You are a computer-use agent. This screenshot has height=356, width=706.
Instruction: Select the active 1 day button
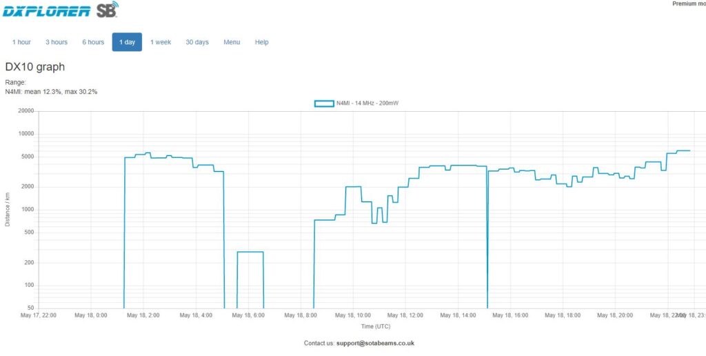[x=127, y=42]
